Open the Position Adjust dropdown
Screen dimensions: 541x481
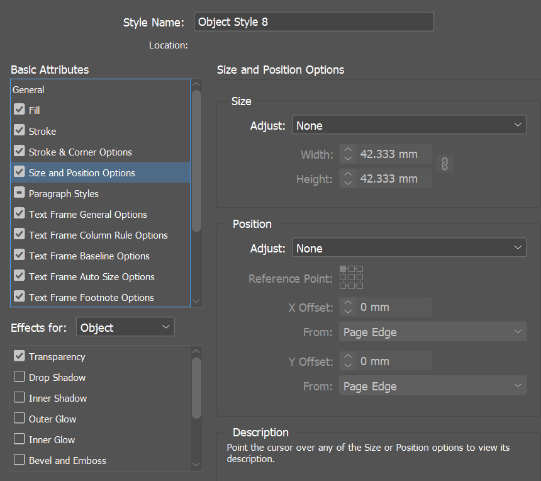click(410, 248)
